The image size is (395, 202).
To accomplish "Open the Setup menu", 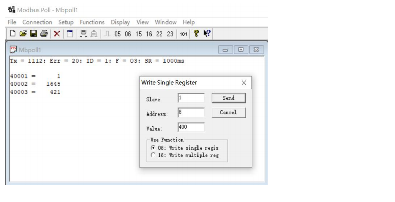I will 66,22.
